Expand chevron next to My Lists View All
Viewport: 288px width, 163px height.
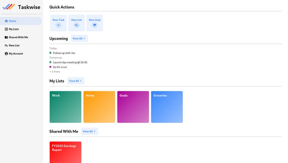coord(81,81)
